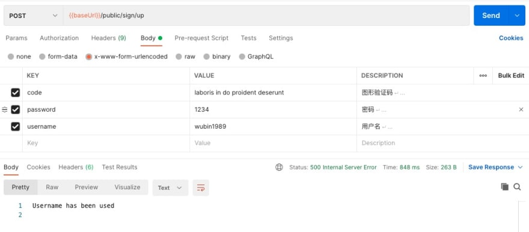The image size is (529, 232).
Task: Open the Text format dropdown
Action: click(x=170, y=188)
